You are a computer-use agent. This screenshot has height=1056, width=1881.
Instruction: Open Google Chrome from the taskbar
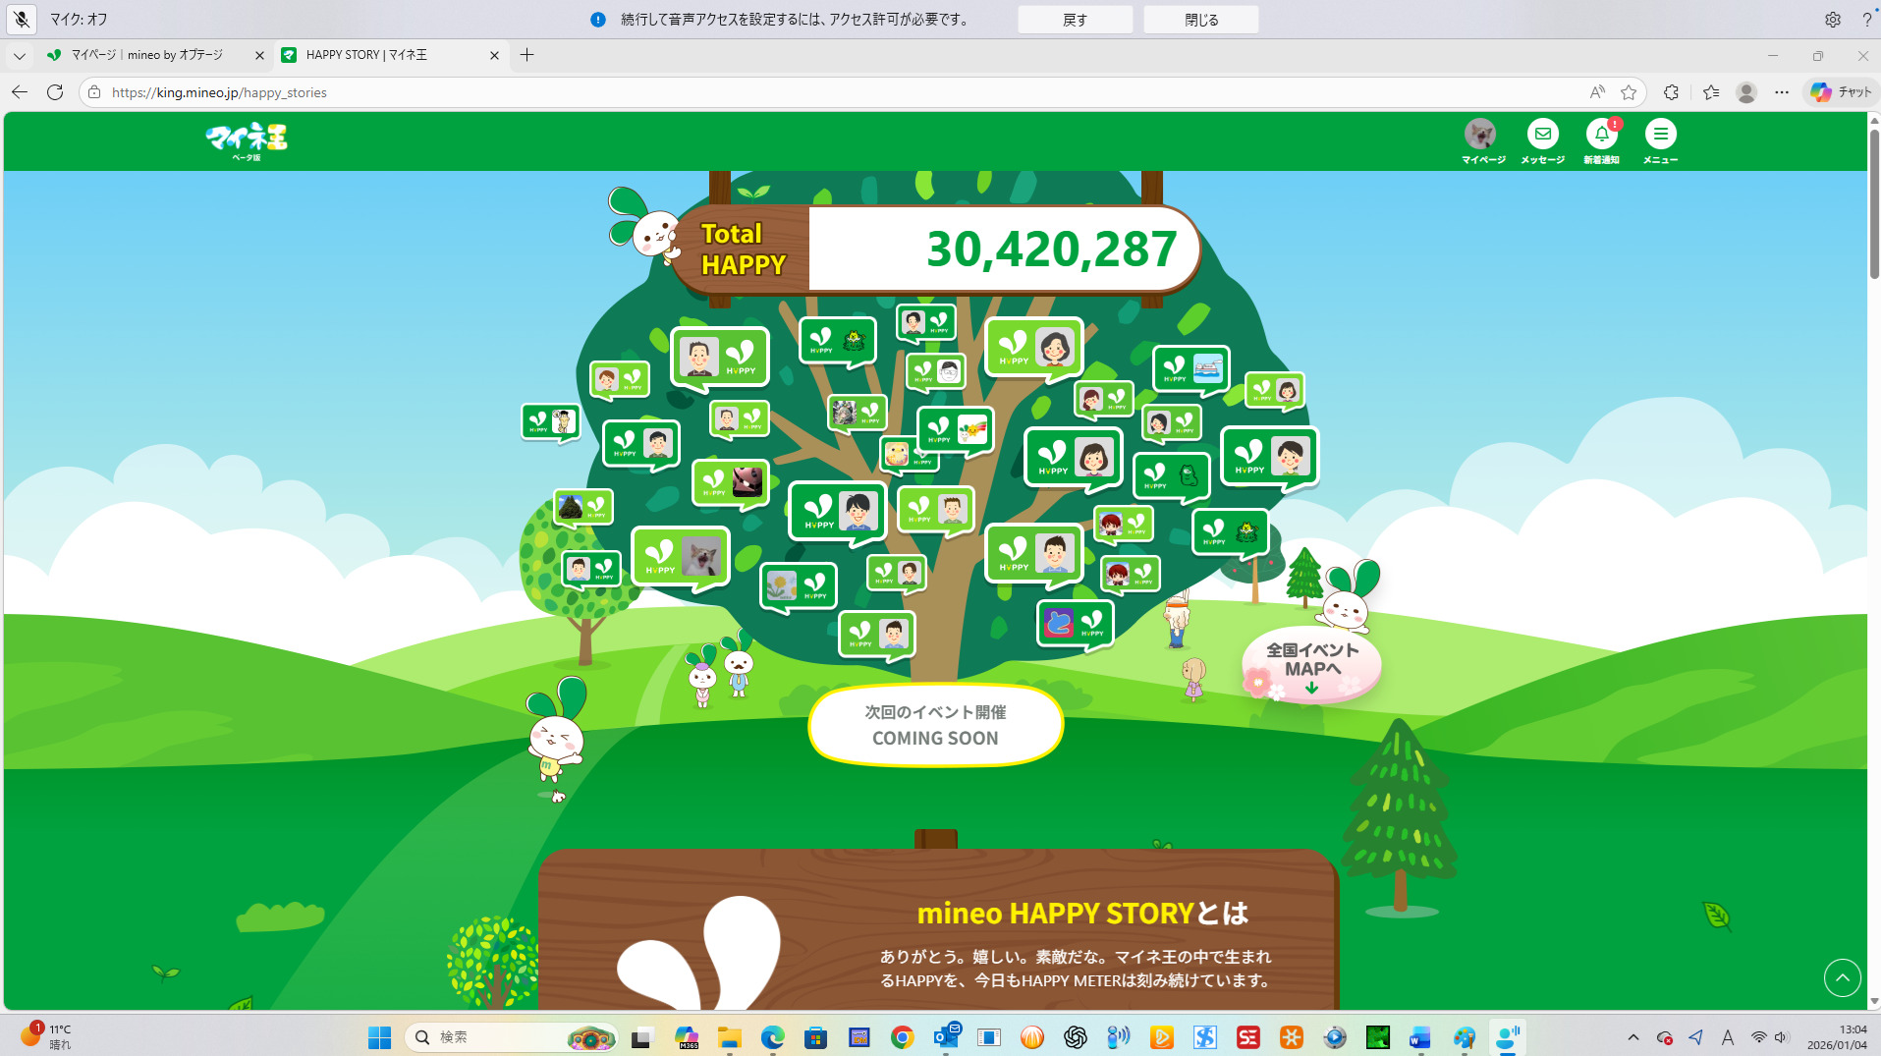pyautogui.click(x=902, y=1037)
